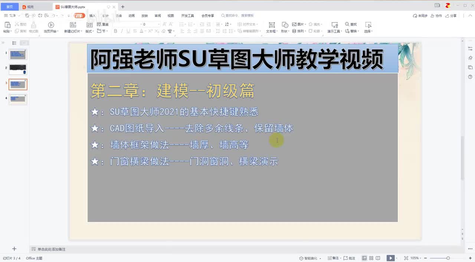Click the text 第二章：建模--初级篇
The width and height of the screenshot is (475, 262).
point(173,91)
